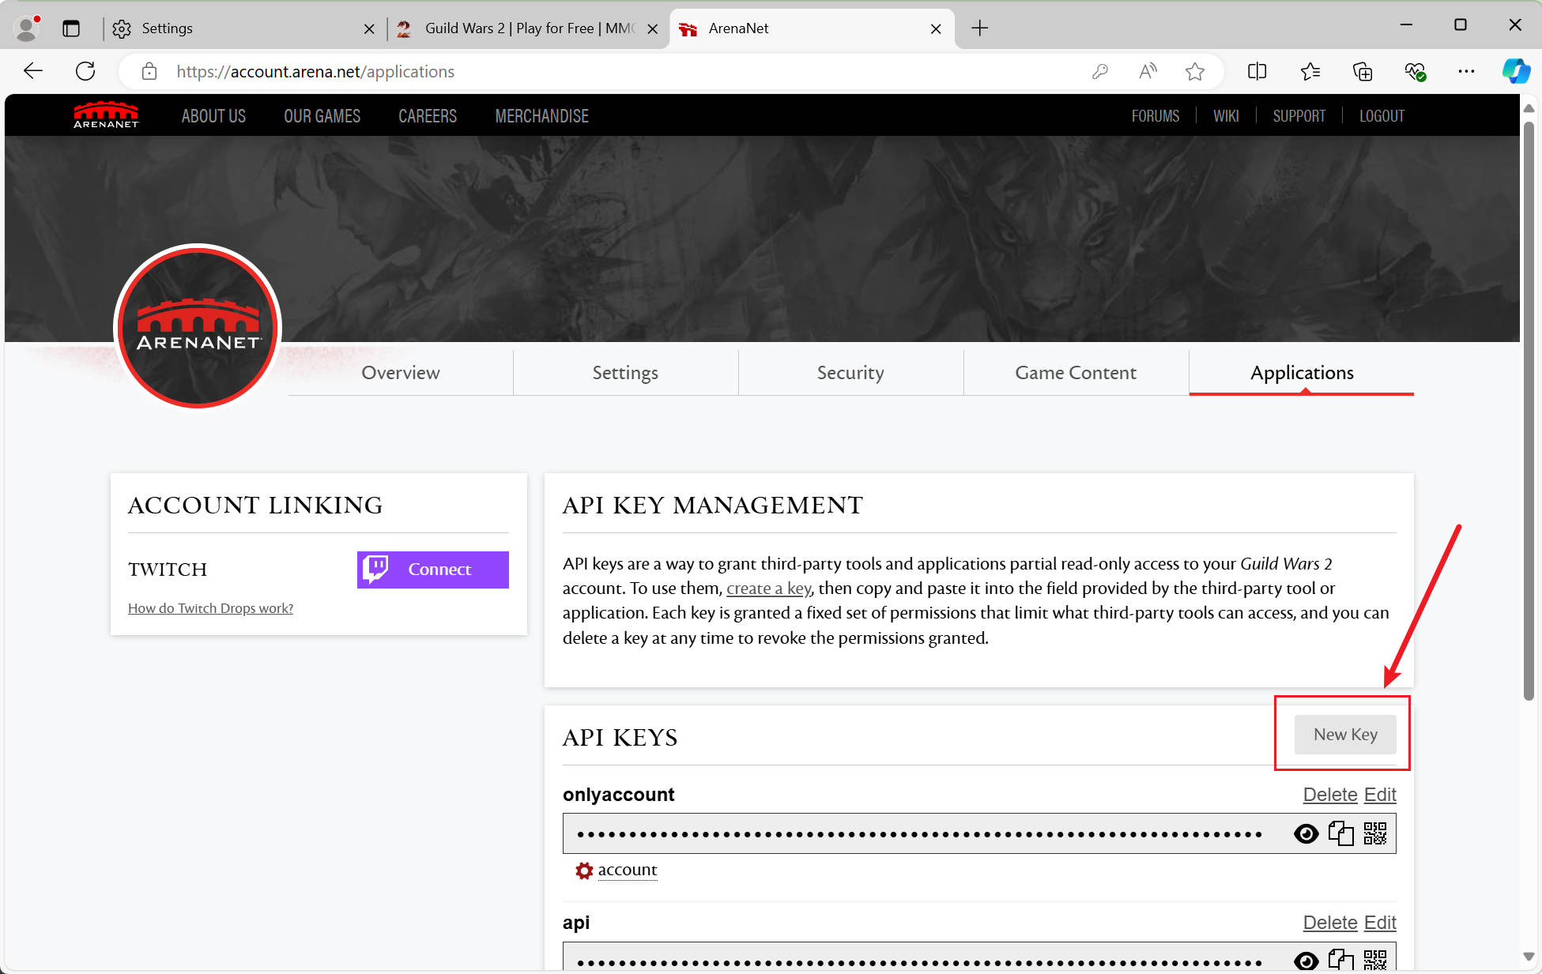
Task: Click the browser Back arrow
Action: (x=33, y=72)
